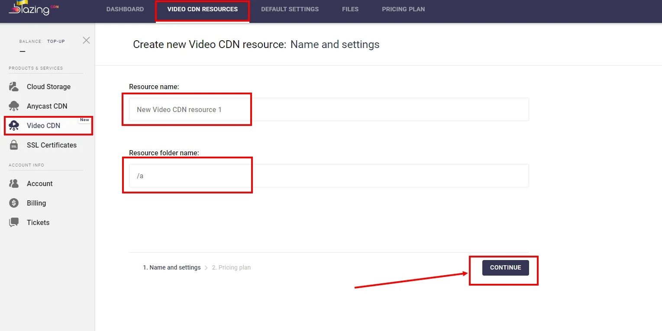
Task: Click the Account people icon
Action: coord(14,183)
